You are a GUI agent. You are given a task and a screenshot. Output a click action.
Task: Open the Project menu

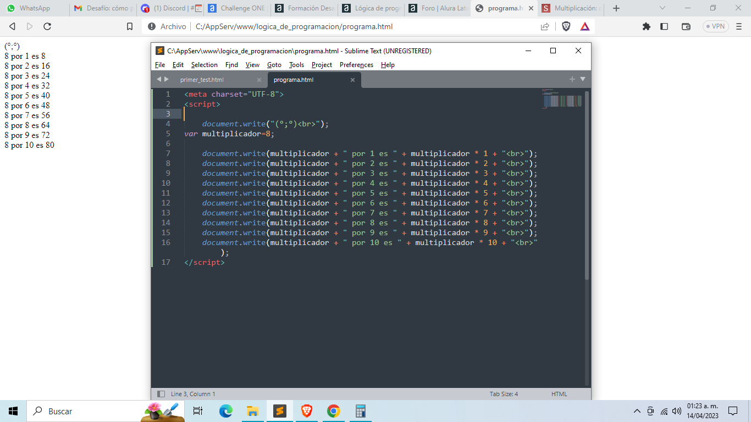[322, 65]
